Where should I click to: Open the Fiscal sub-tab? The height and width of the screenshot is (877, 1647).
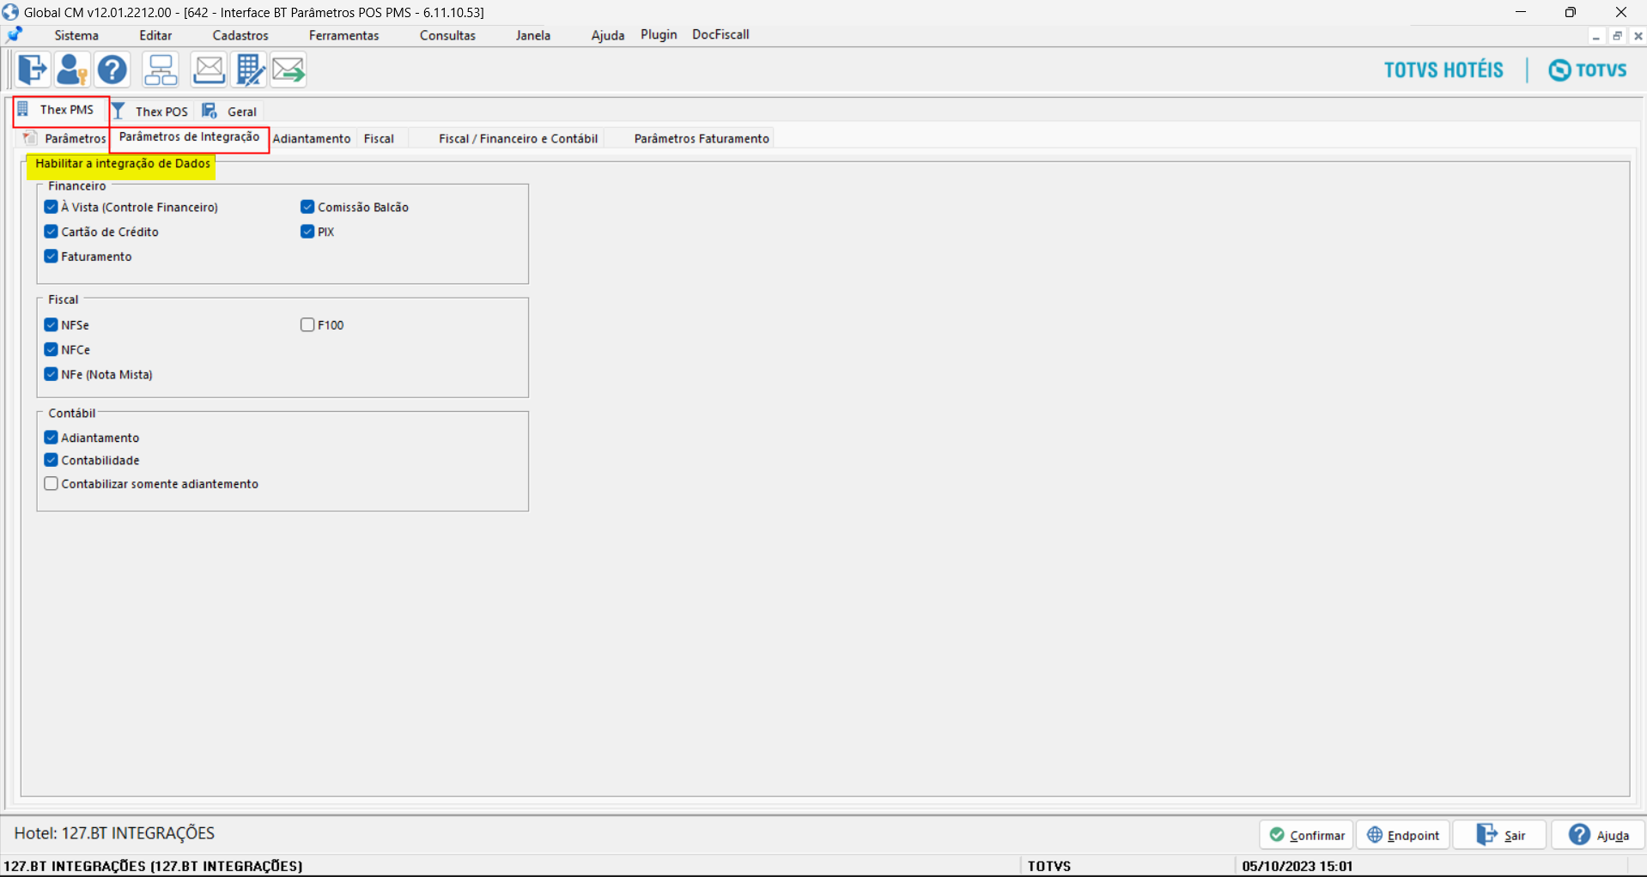point(379,138)
